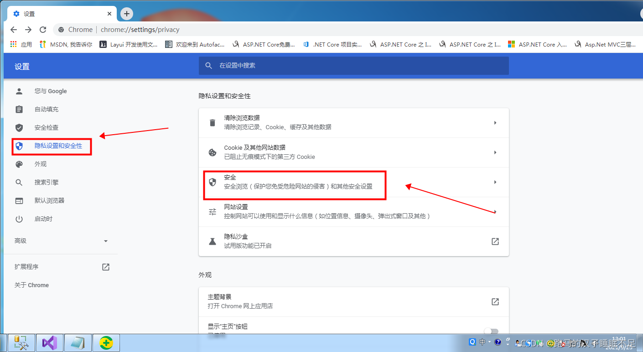Close the 设置 tab
The image size is (643, 352).
pos(109,14)
